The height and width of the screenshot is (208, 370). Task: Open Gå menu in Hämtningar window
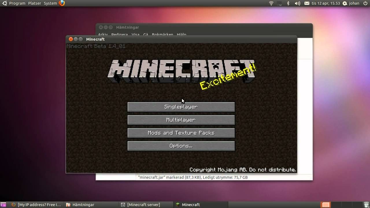point(146,34)
